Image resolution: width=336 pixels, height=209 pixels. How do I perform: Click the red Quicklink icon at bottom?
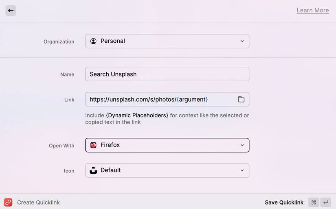click(8, 202)
